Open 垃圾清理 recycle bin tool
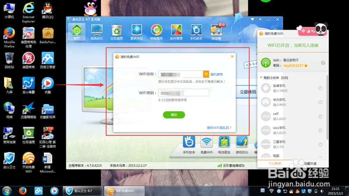Viewport: 349px width, 196px height. (117, 32)
